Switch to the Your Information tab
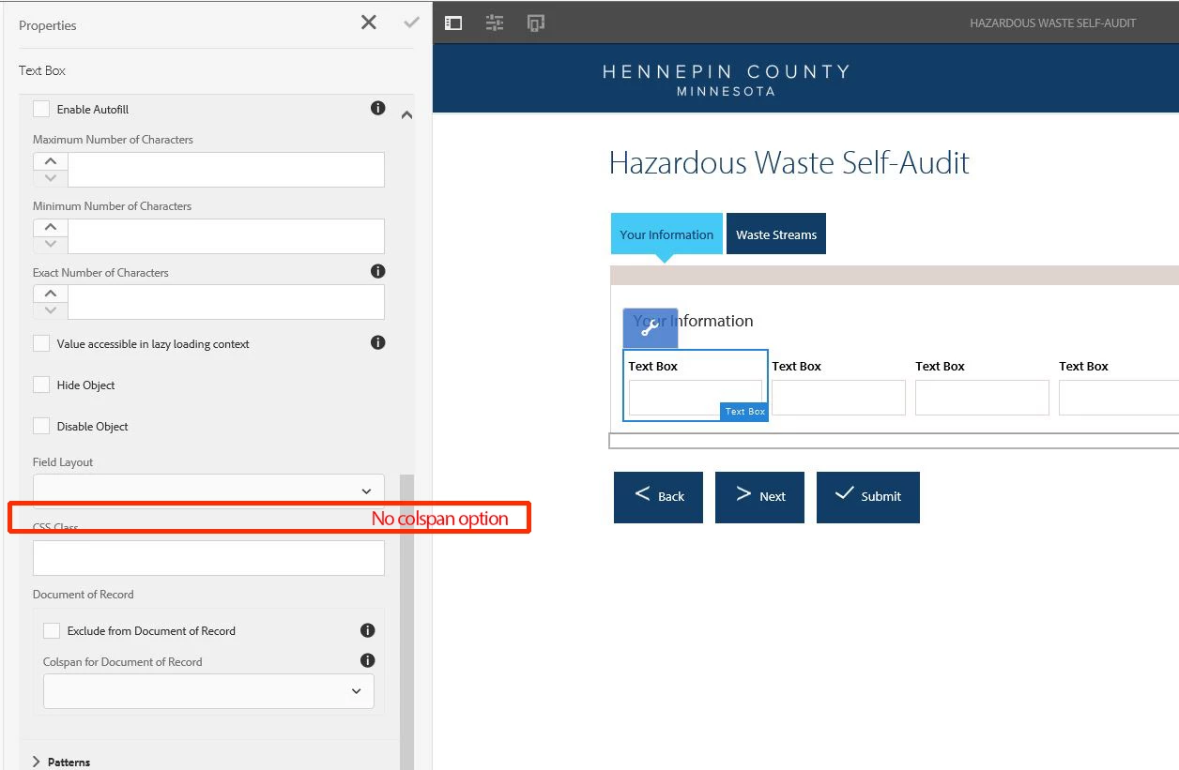This screenshot has width=1179, height=770. [666, 234]
